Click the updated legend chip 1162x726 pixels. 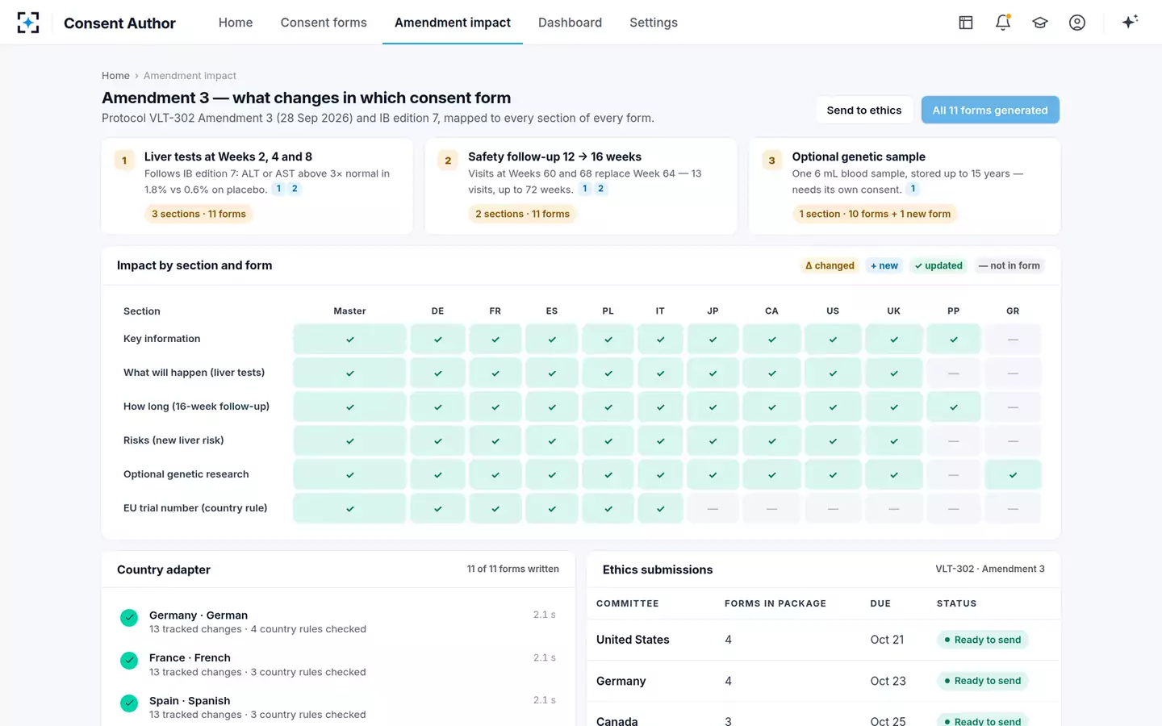[x=938, y=265]
